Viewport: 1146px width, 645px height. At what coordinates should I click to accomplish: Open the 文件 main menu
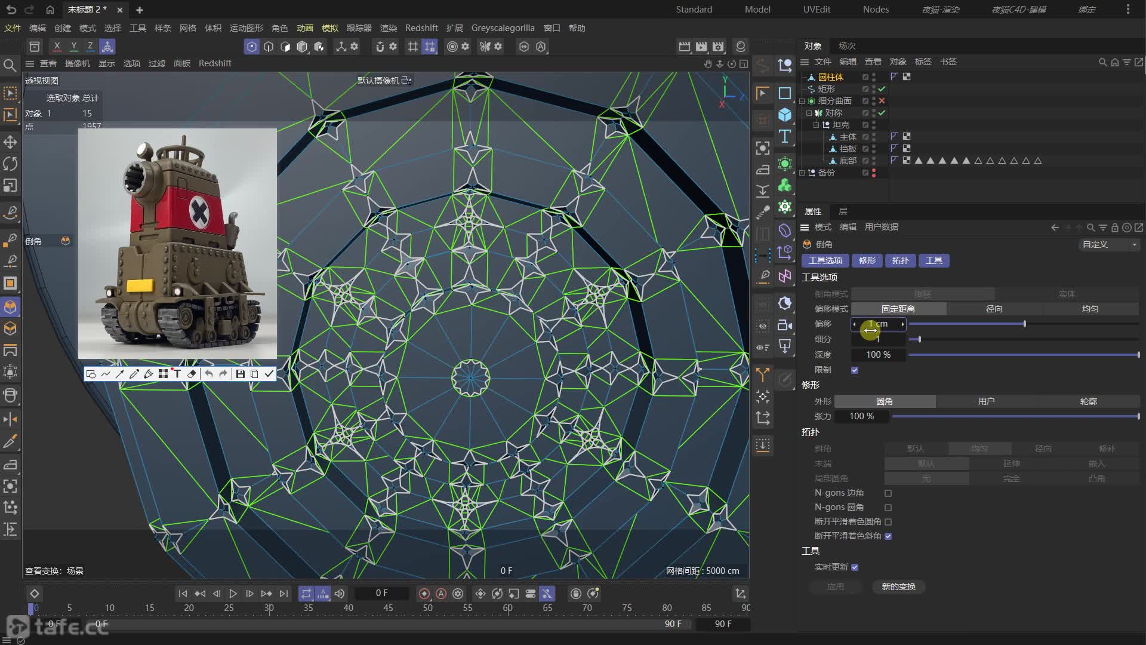pyautogui.click(x=12, y=28)
